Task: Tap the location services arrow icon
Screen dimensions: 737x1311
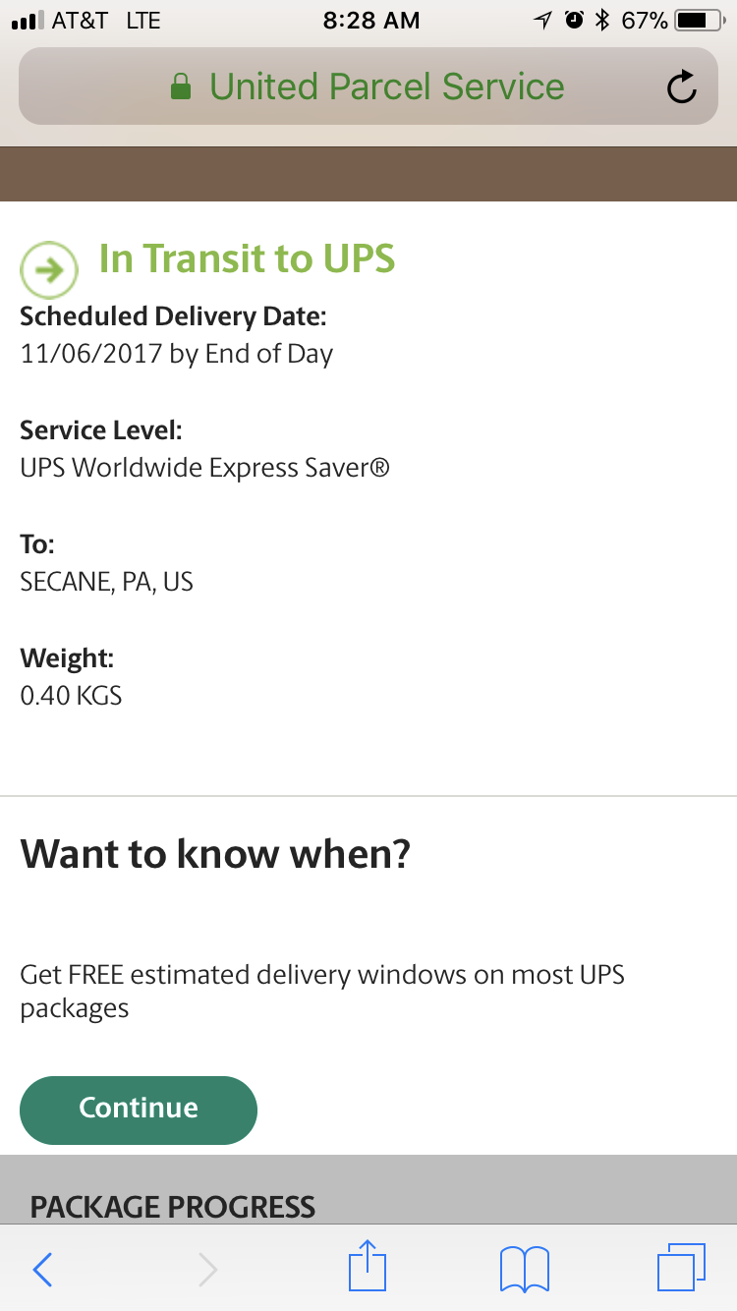Action: click(x=542, y=21)
